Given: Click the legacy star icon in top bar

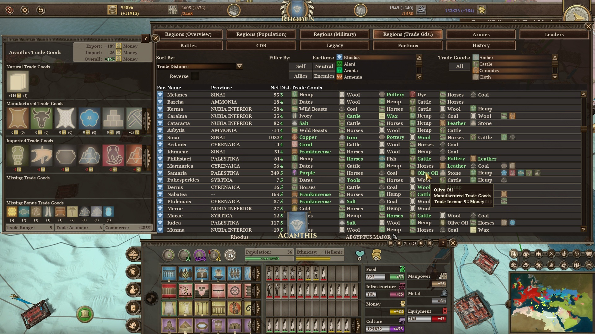Looking at the screenshot, I should coord(481,10).
